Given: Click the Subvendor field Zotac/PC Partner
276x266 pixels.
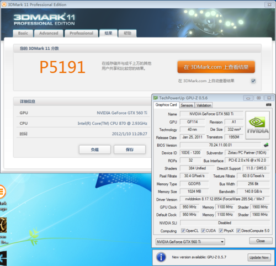Looking at the screenshot, I should [x=247, y=153].
